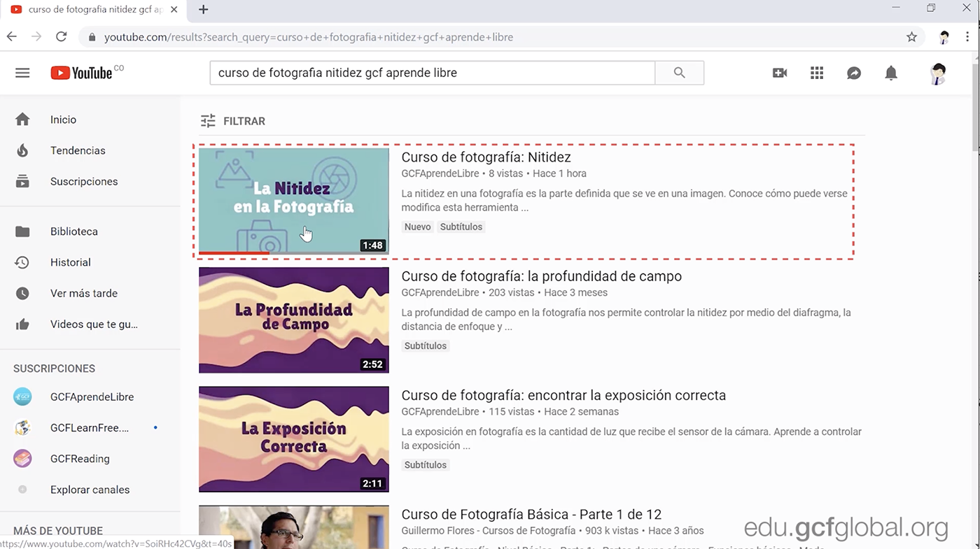This screenshot has width=980, height=549.
Task: Open title la profundidad de campo video
Action: [x=541, y=276]
